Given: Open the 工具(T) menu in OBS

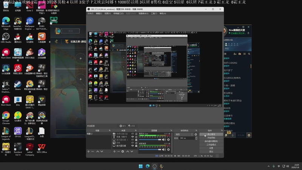Looking at the screenshot, I should (x=154, y=13).
